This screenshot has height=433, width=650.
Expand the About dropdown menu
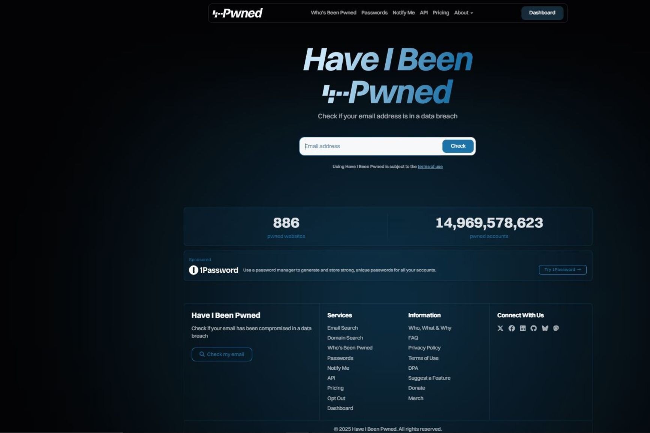pyautogui.click(x=463, y=13)
